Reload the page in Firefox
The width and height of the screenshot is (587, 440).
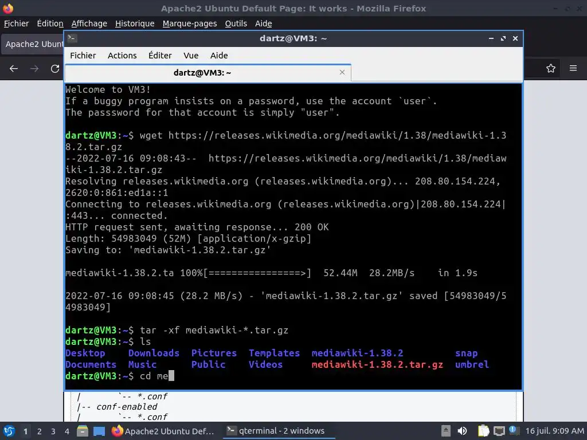point(55,69)
